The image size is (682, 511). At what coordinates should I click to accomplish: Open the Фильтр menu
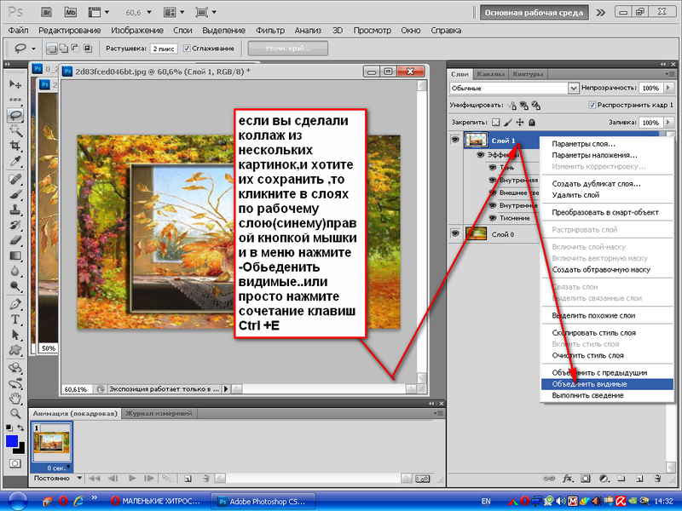[x=269, y=31]
